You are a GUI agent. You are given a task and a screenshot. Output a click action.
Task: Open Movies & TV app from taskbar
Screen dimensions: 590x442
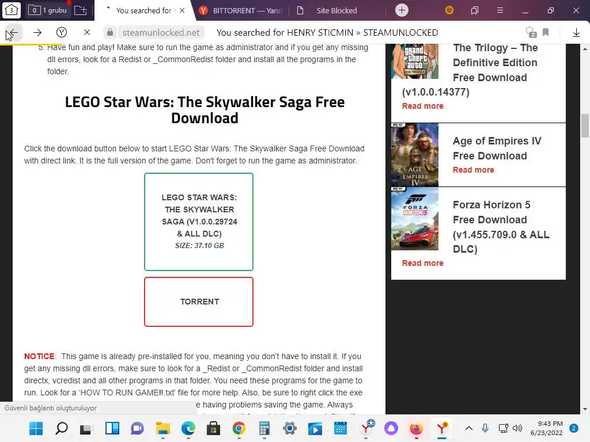click(315, 428)
